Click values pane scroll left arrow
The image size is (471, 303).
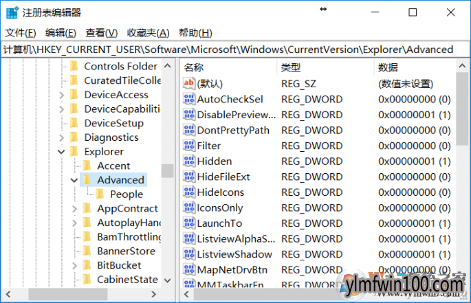point(186,294)
